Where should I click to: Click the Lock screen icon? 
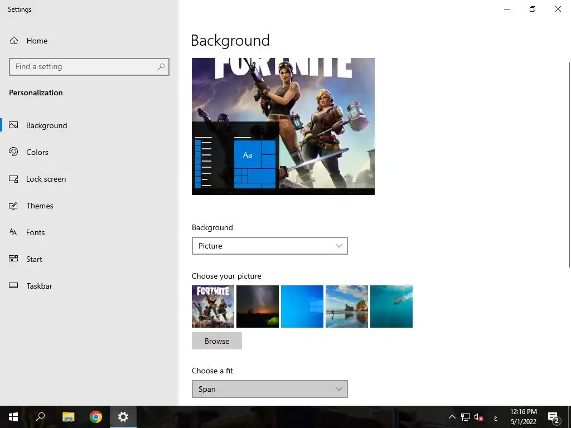(13, 179)
